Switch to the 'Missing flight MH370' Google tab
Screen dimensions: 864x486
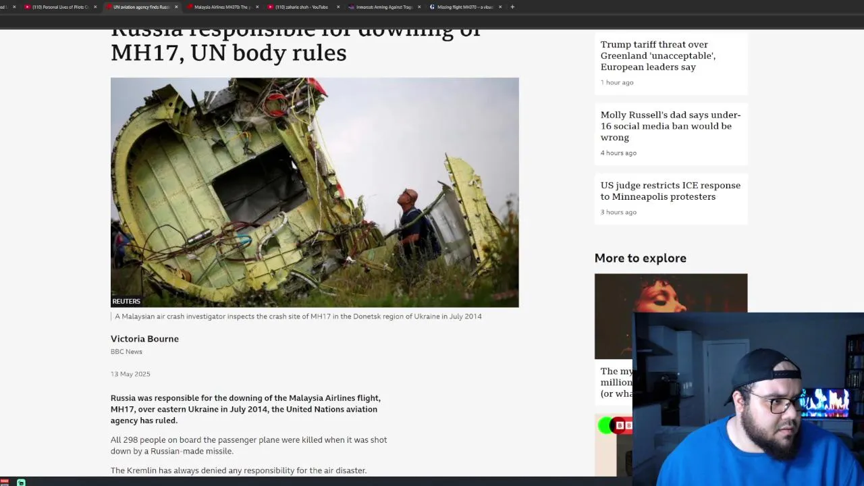tap(464, 7)
